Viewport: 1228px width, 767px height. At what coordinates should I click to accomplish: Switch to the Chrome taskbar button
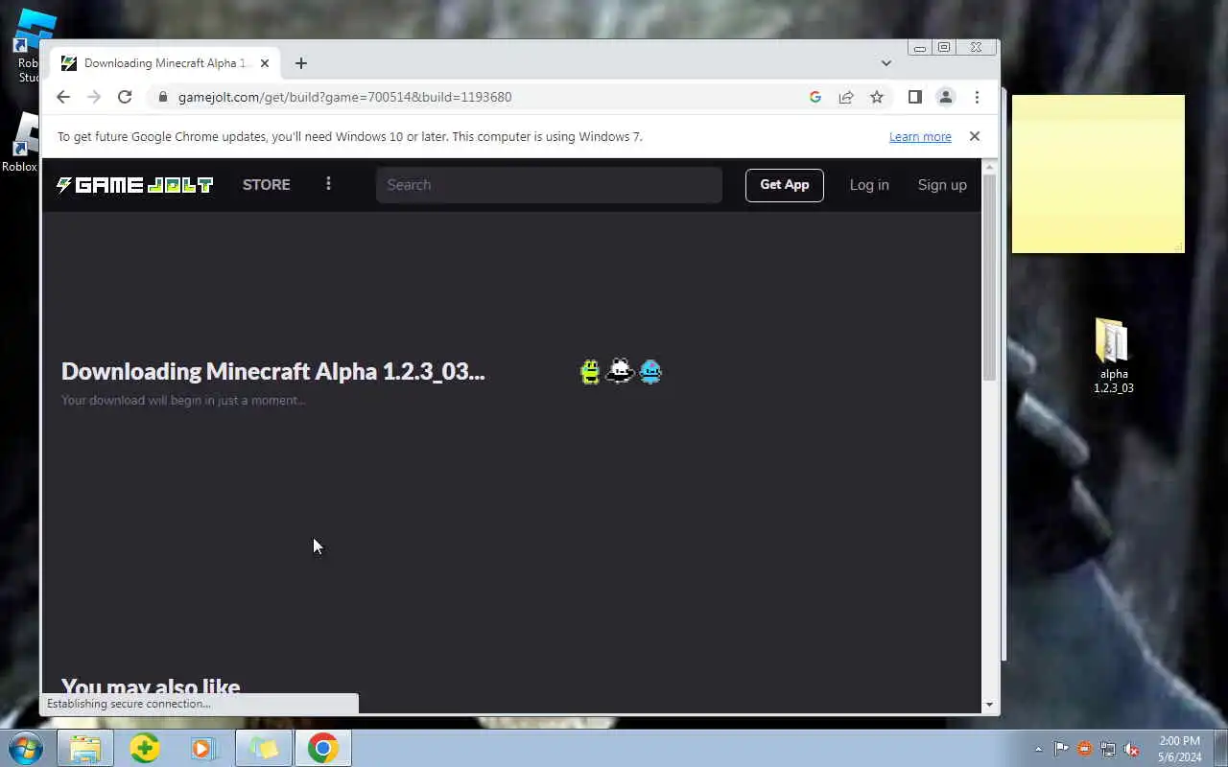323,748
